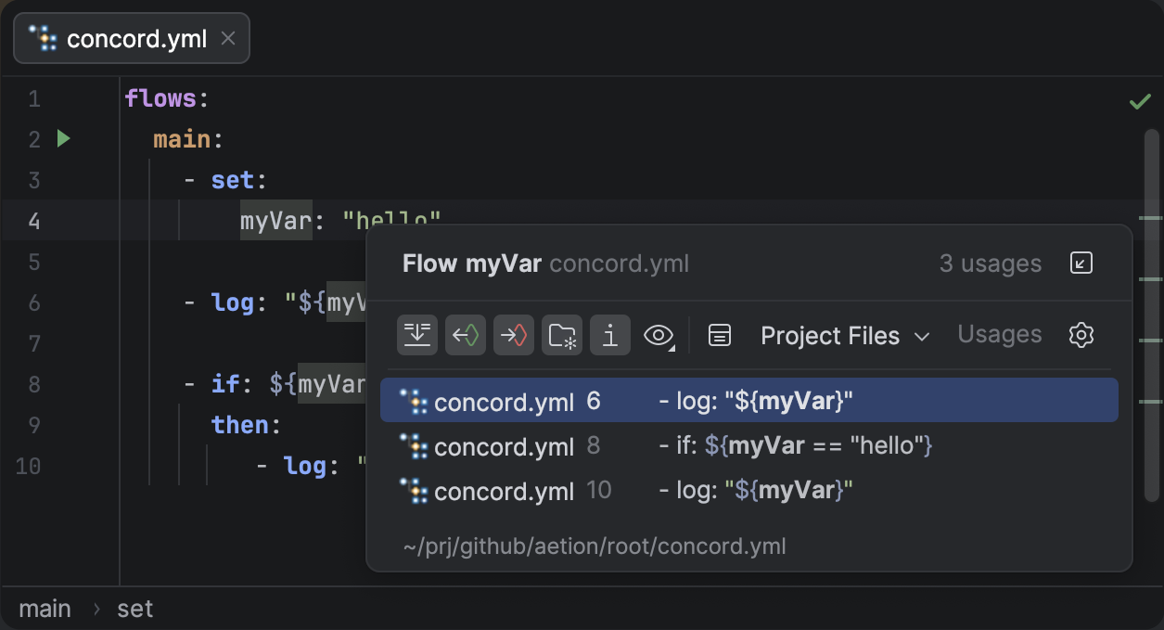Click the concord.yml path link
This screenshot has height=630, width=1164.
[595, 546]
